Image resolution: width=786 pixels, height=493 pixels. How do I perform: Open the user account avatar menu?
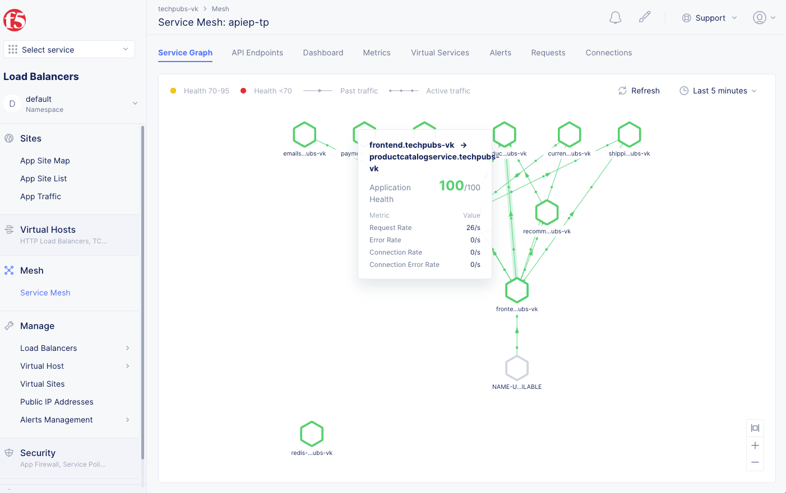764,18
